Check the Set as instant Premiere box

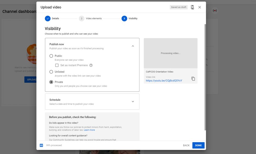pyautogui.click(x=57, y=65)
